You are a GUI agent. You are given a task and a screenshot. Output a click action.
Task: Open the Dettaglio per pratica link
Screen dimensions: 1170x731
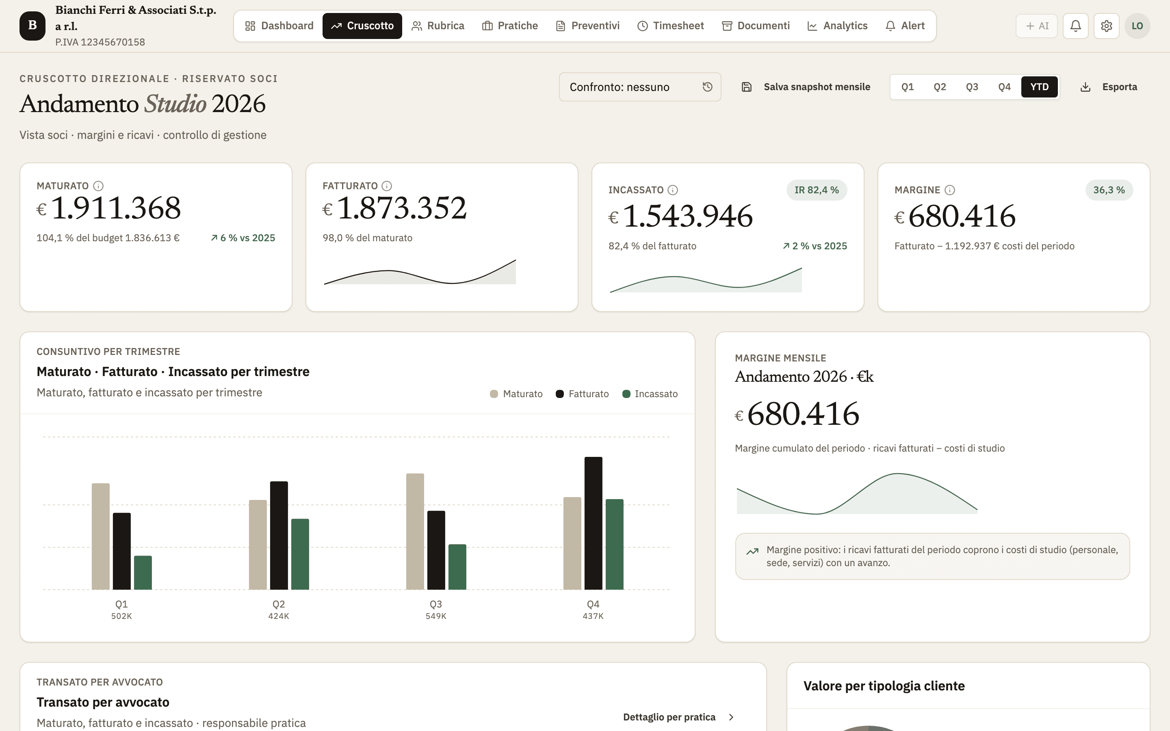pyautogui.click(x=679, y=717)
